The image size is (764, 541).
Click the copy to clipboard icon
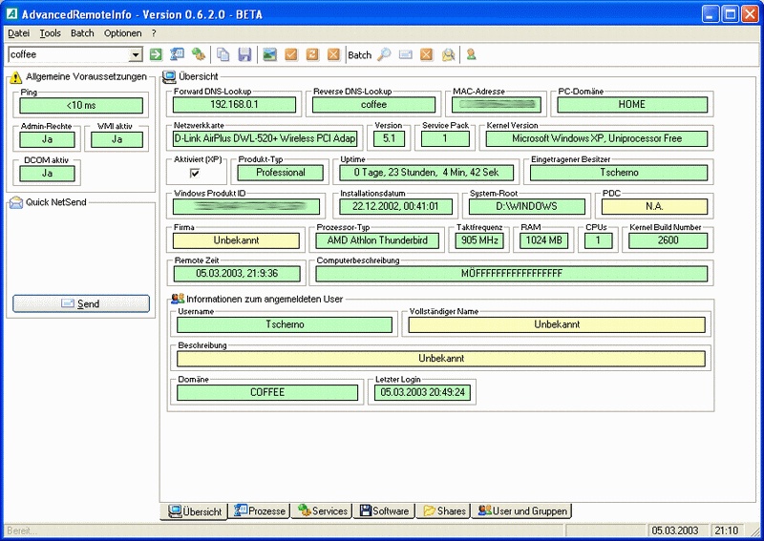(223, 54)
